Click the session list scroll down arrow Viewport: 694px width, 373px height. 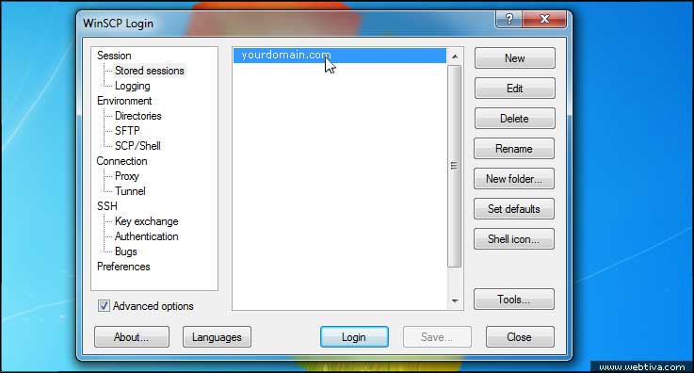[455, 300]
